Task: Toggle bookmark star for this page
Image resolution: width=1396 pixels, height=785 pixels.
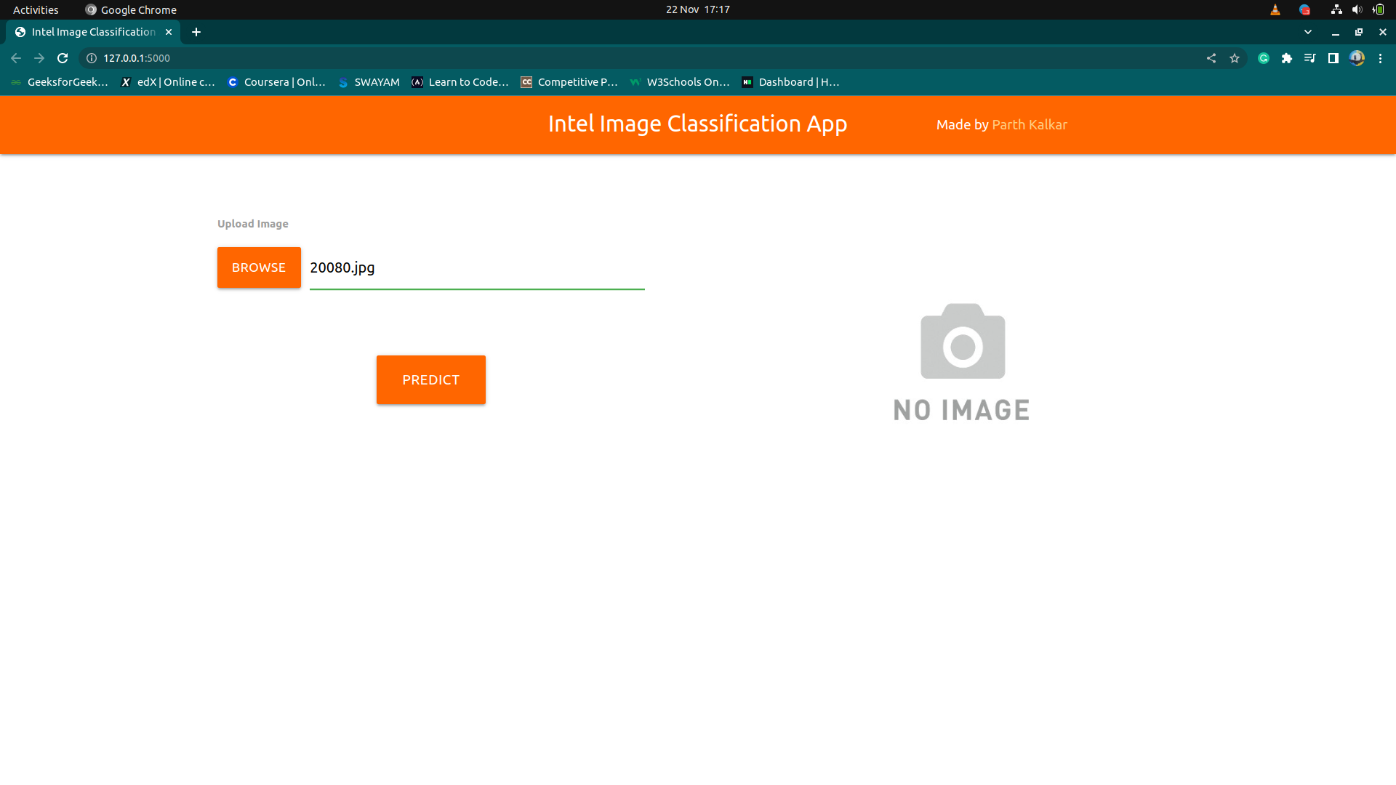Action: [1234, 58]
